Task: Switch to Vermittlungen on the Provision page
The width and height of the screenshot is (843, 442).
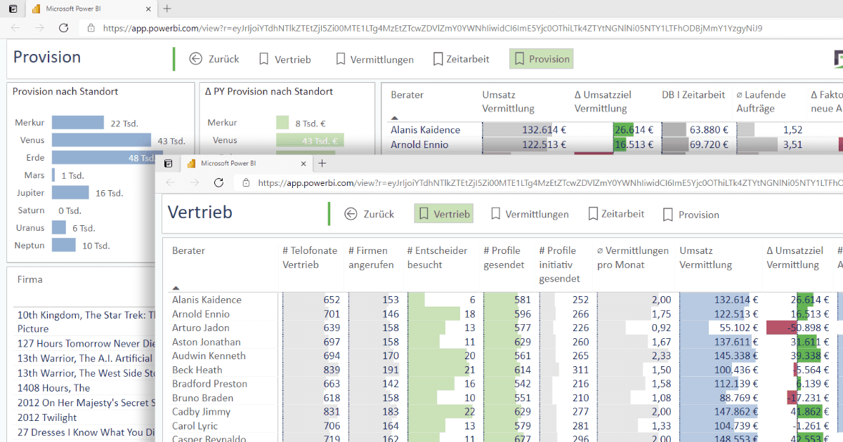Action: (x=374, y=59)
